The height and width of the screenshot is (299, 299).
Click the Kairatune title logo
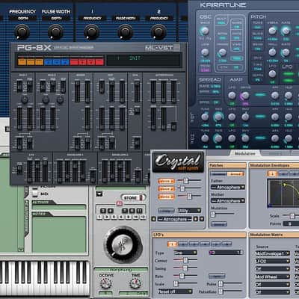pos(223,4)
